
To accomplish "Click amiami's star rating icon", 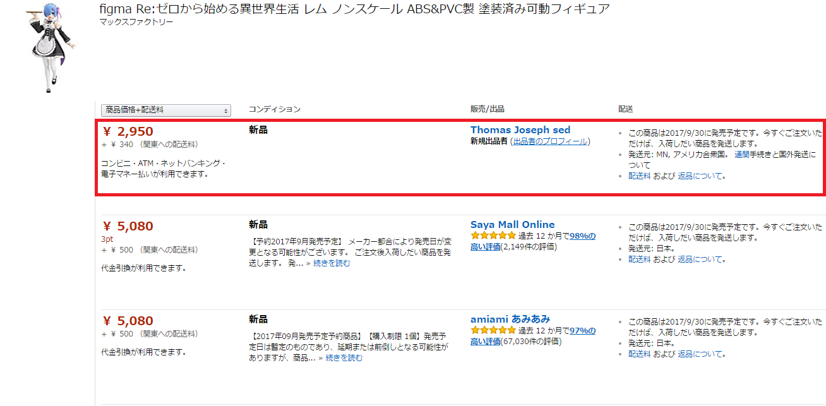I will (493, 331).
